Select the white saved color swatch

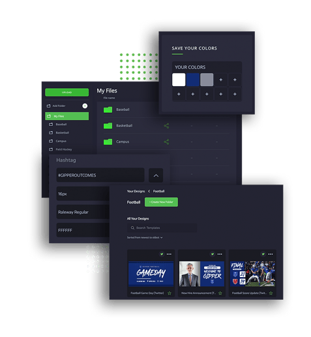click(179, 80)
